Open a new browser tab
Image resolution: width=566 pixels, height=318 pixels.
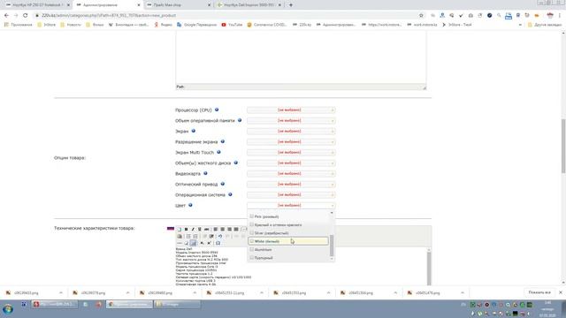[x=291, y=5]
